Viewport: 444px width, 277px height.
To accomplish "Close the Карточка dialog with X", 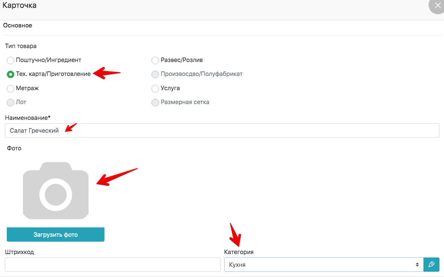I will (x=437, y=6).
